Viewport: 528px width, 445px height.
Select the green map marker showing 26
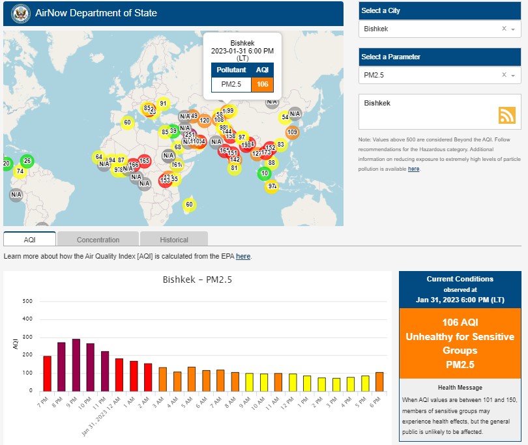tap(27, 161)
